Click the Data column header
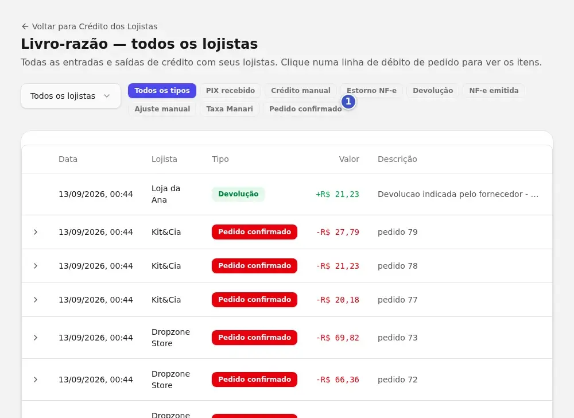The width and height of the screenshot is (574, 418). [x=68, y=159]
